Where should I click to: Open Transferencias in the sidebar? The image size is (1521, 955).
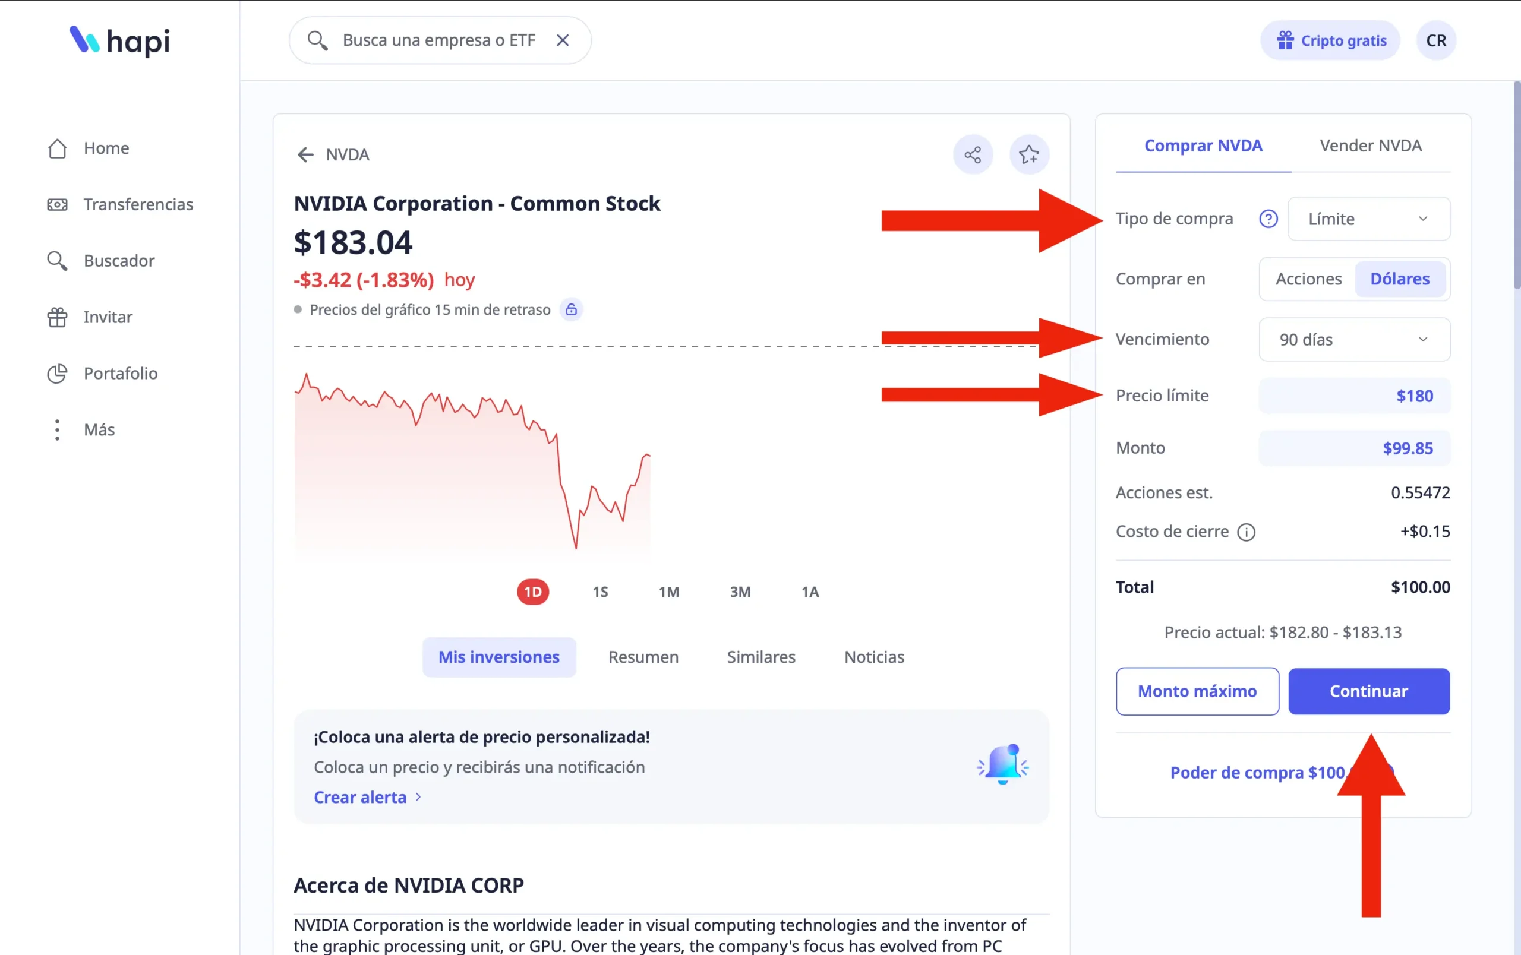[x=138, y=204]
